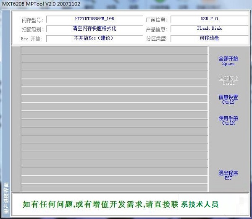This screenshot has height=219, width=252.
Task: Click the 分区类型 label
Action: [x=157, y=39]
